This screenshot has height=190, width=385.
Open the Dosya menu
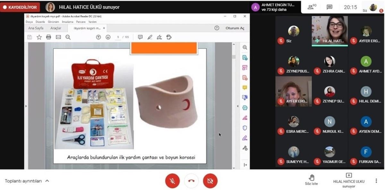[x=29, y=22]
